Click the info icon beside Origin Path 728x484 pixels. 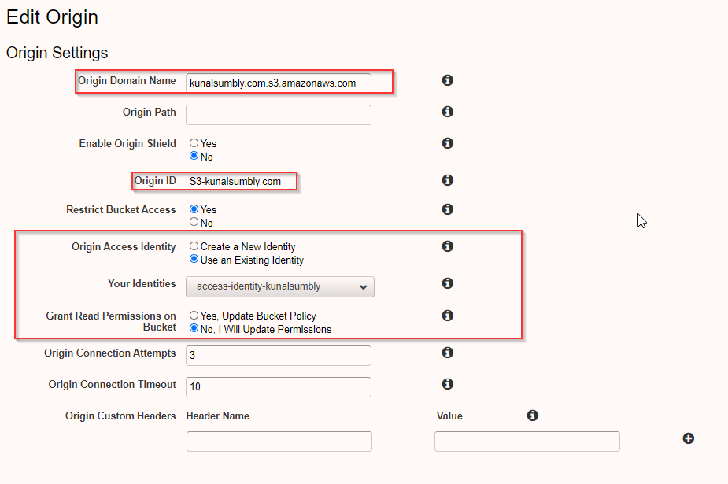[447, 112]
